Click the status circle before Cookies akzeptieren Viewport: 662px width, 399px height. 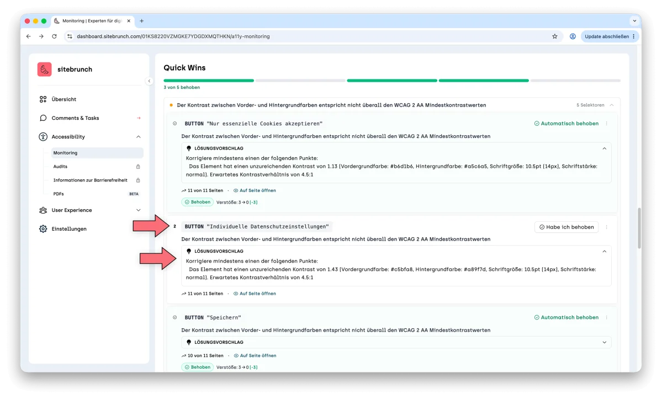pos(175,124)
